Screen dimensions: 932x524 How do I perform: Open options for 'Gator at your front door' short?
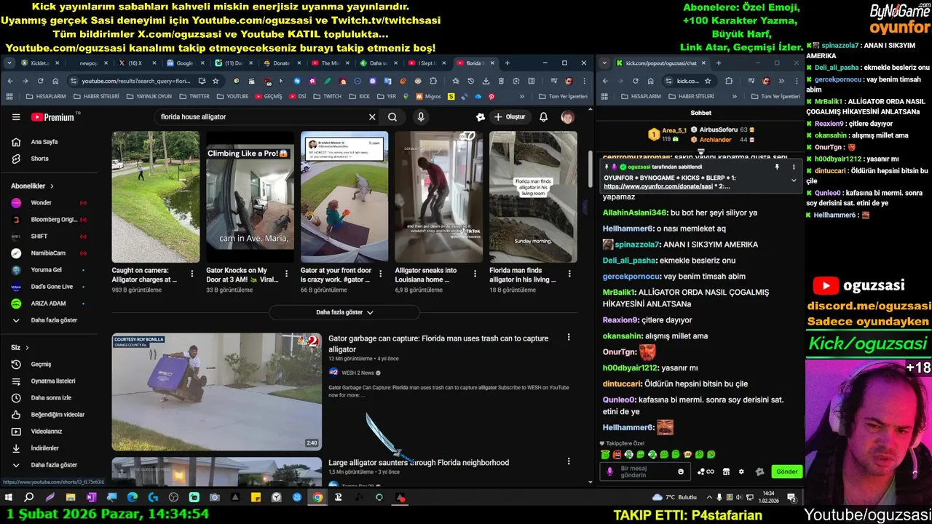coord(381,274)
